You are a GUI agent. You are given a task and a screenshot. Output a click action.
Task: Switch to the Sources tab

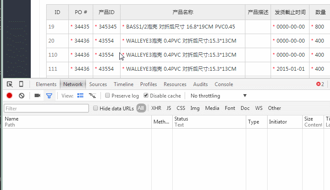[x=98, y=84]
